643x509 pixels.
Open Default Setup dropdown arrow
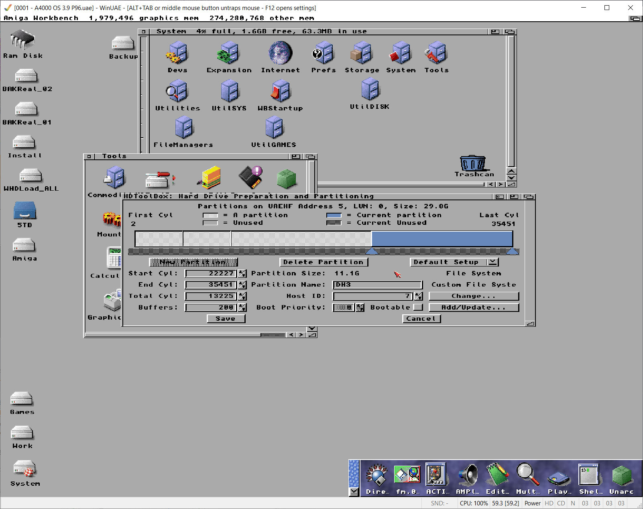(492, 262)
